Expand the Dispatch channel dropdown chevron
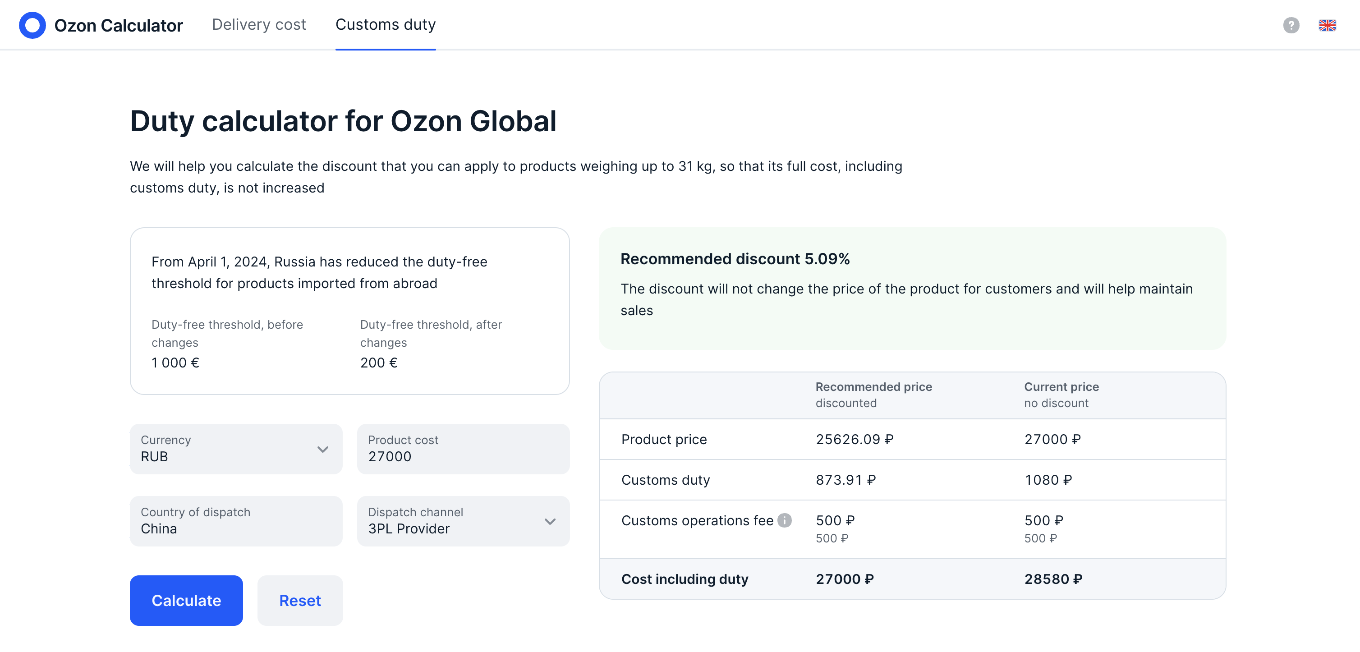Image resolution: width=1360 pixels, height=652 pixels. tap(550, 522)
